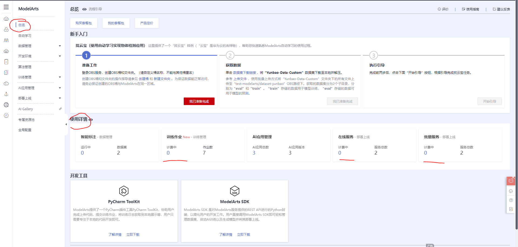Click the red 我已准备完成 button
This screenshot has height=247, width=518.
coord(199,101)
